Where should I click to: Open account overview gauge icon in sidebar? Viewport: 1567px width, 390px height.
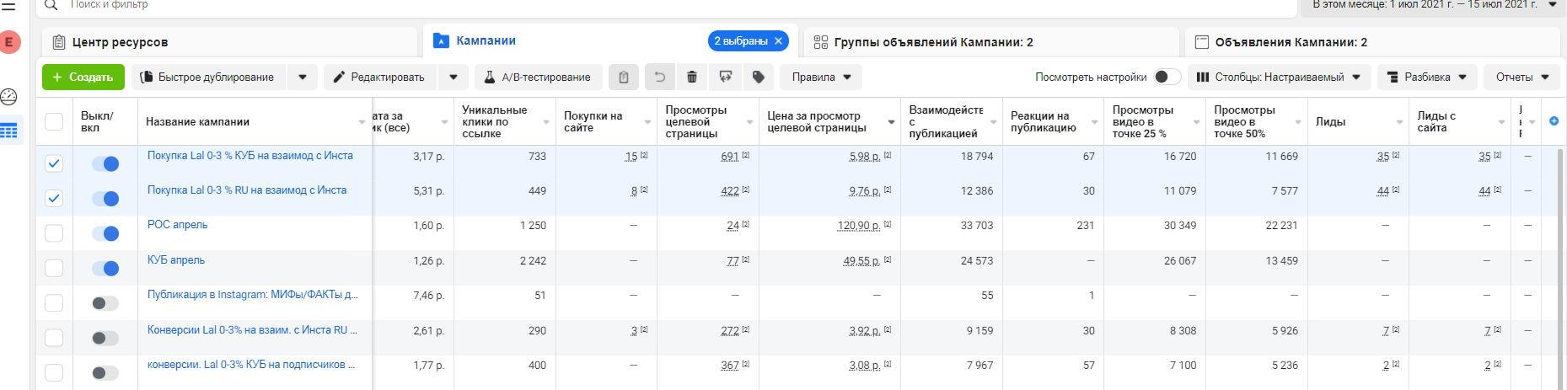[x=9, y=96]
